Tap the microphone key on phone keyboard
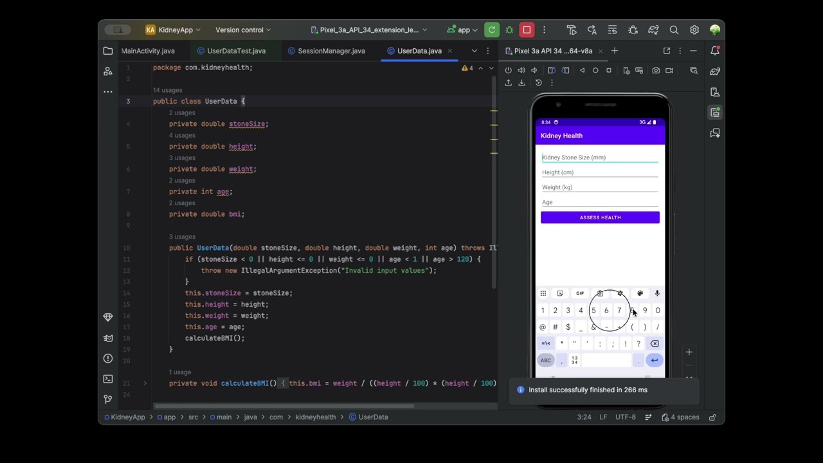Screen dimensions: 823x463 click(657, 293)
